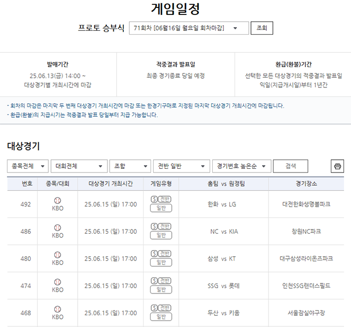Viewport: 351px width, 327px height.
Task: Click the 조회 button
Action: [x=262, y=28]
